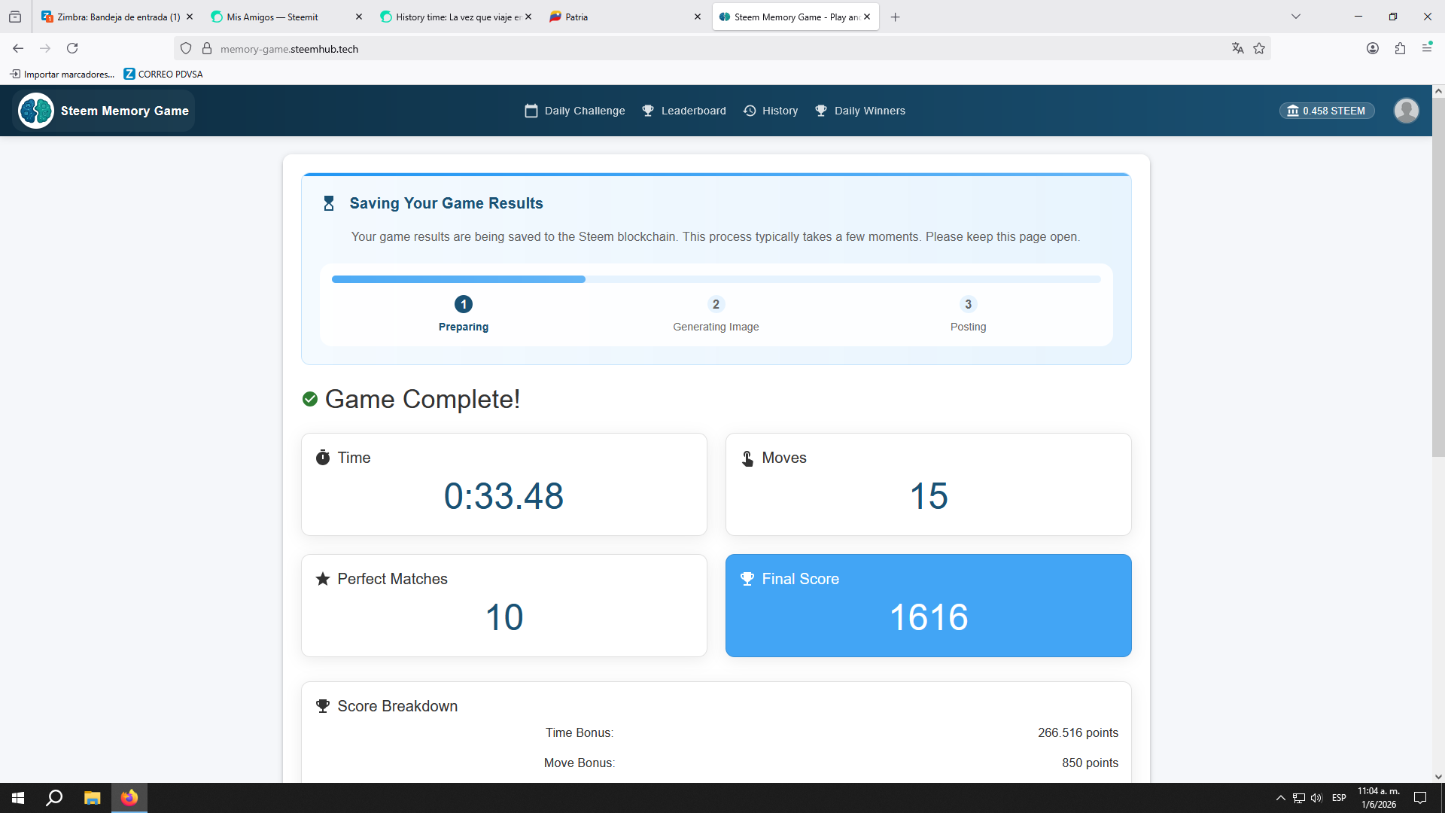Click the star icon on Perfect Matches
Image resolution: width=1445 pixels, height=813 pixels.
(x=323, y=579)
